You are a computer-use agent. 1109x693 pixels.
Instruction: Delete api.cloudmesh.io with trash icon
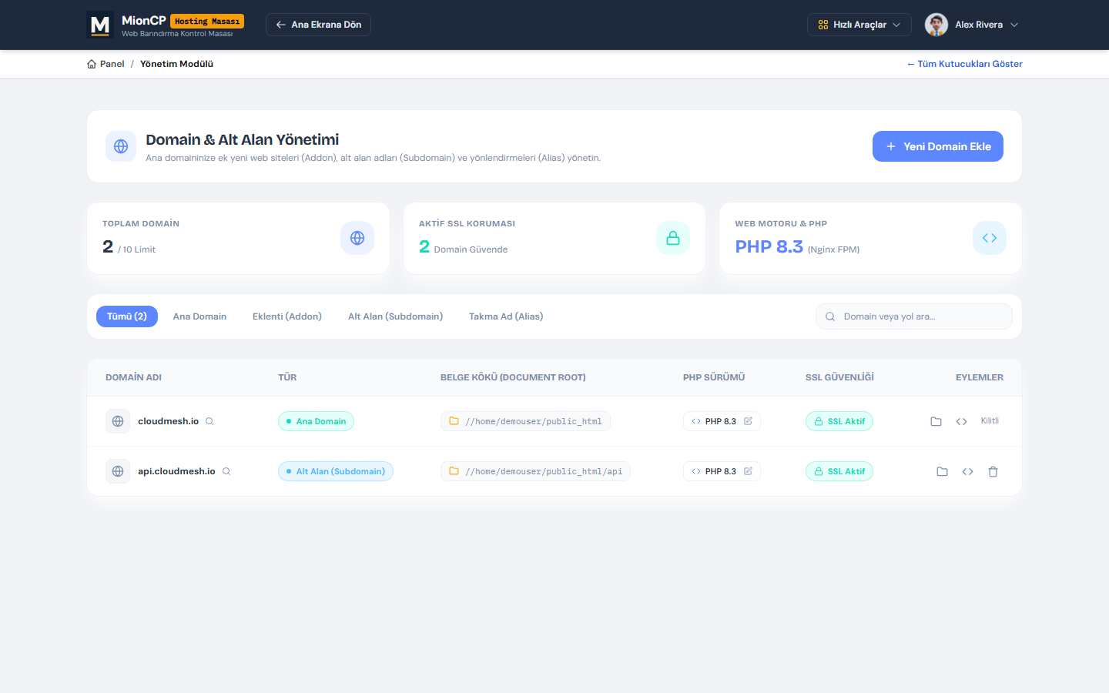pos(993,471)
